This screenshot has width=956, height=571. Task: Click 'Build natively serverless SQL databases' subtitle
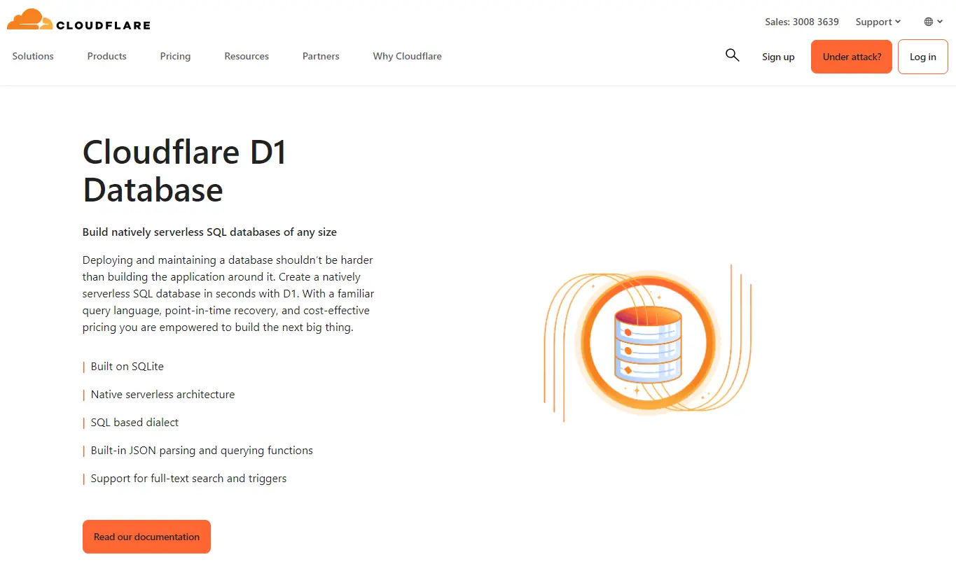(209, 232)
